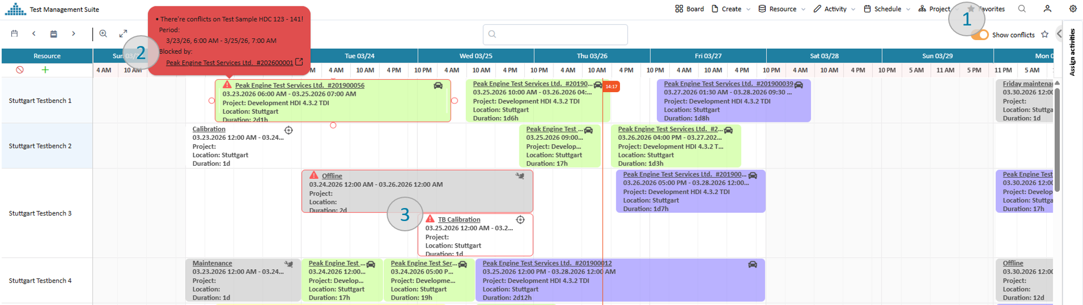Click the warning triangle on TB Calibration
This screenshot has width=1083, height=305.
[x=430, y=219]
